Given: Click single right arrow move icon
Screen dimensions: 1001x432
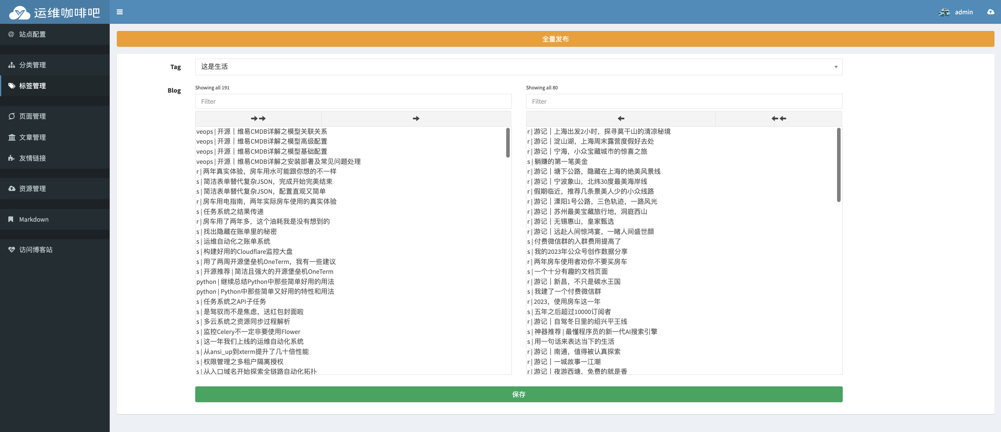Looking at the screenshot, I should (416, 119).
